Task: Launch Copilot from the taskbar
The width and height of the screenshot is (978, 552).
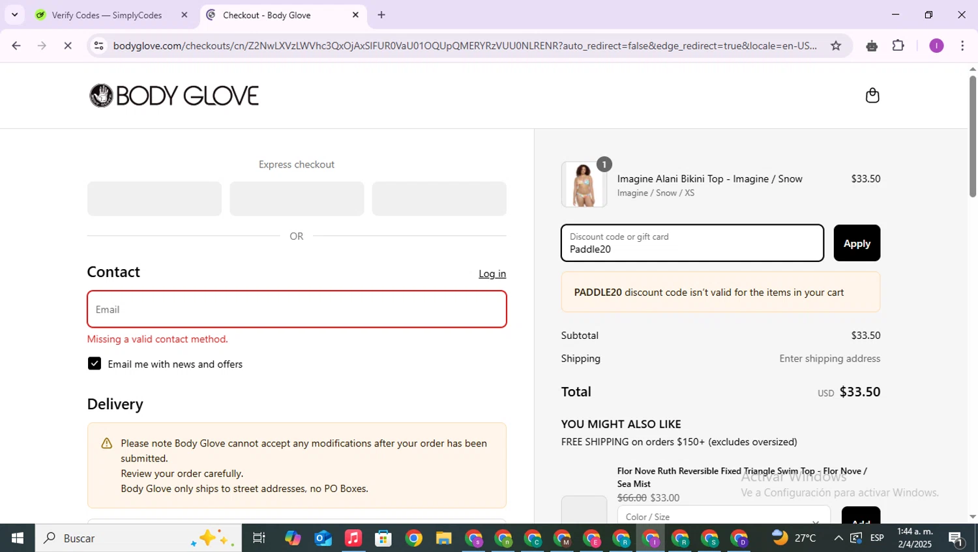Action: pyautogui.click(x=293, y=538)
